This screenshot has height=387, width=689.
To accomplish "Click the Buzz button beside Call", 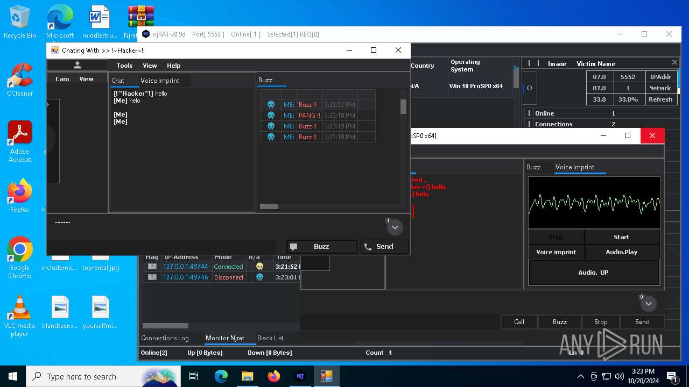I will pos(560,322).
